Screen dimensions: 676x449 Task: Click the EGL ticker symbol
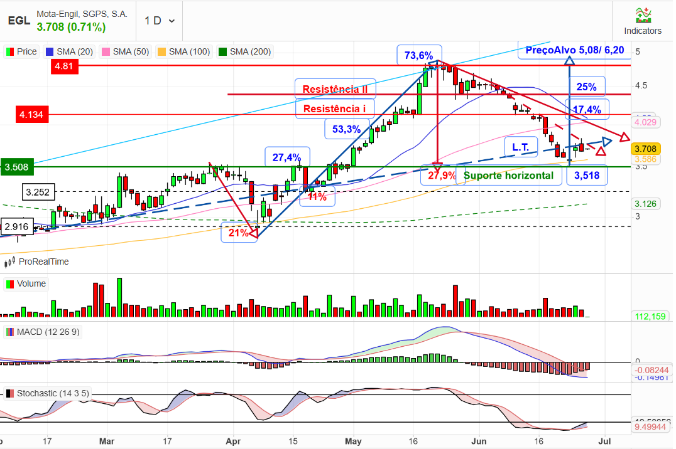[x=19, y=21]
